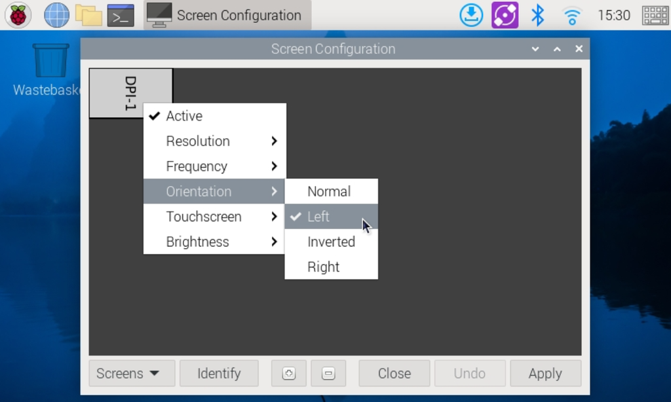Expand the Resolution submenu
The height and width of the screenshot is (402, 671).
coord(198,141)
